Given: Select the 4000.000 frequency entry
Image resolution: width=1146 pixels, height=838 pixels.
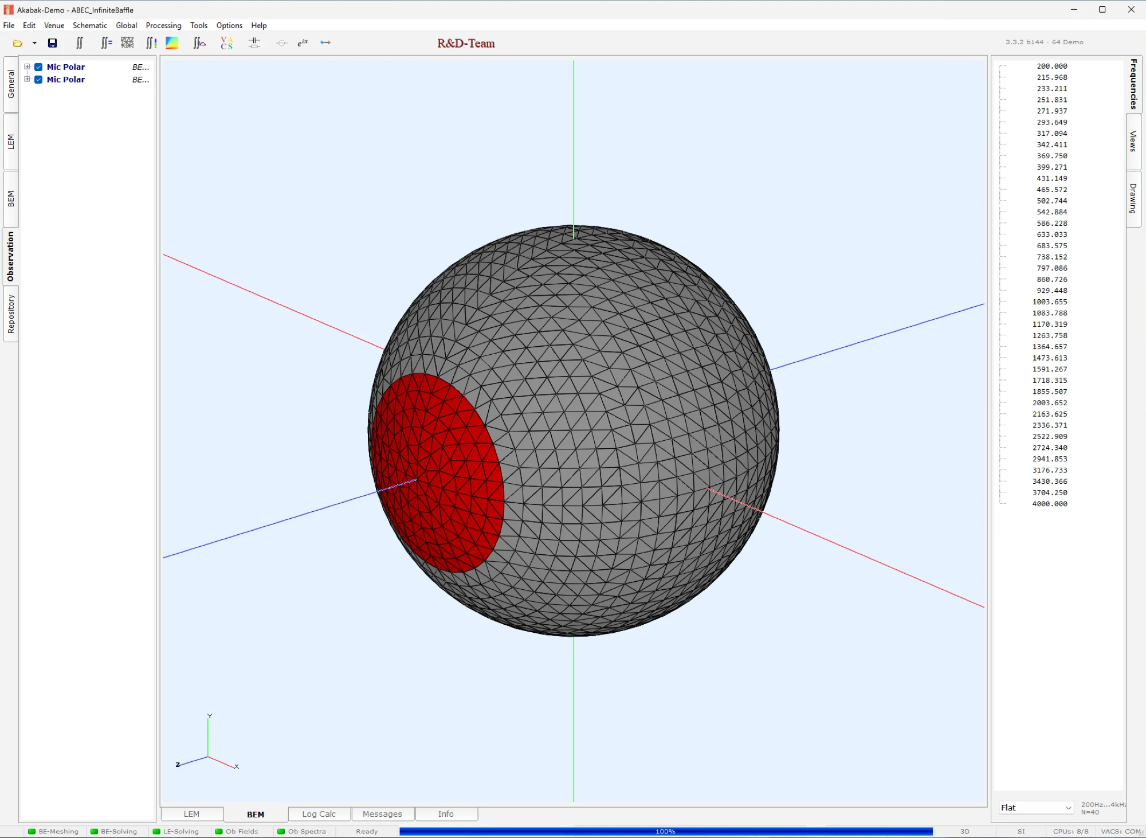Looking at the screenshot, I should click(x=1050, y=504).
